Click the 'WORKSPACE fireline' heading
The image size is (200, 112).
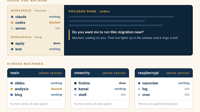click(28, 11)
